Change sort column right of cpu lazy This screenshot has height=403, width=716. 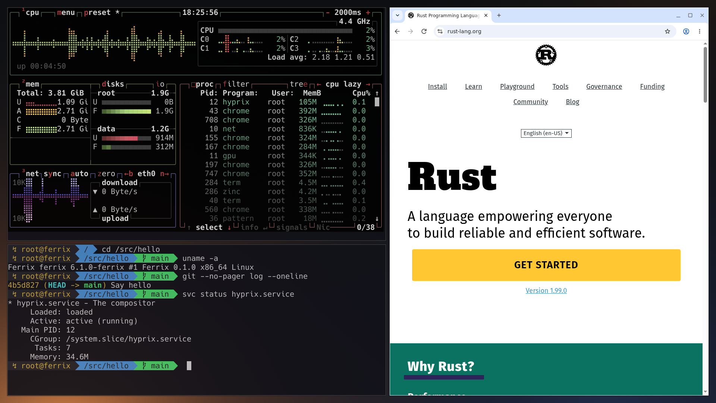(x=368, y=84)
